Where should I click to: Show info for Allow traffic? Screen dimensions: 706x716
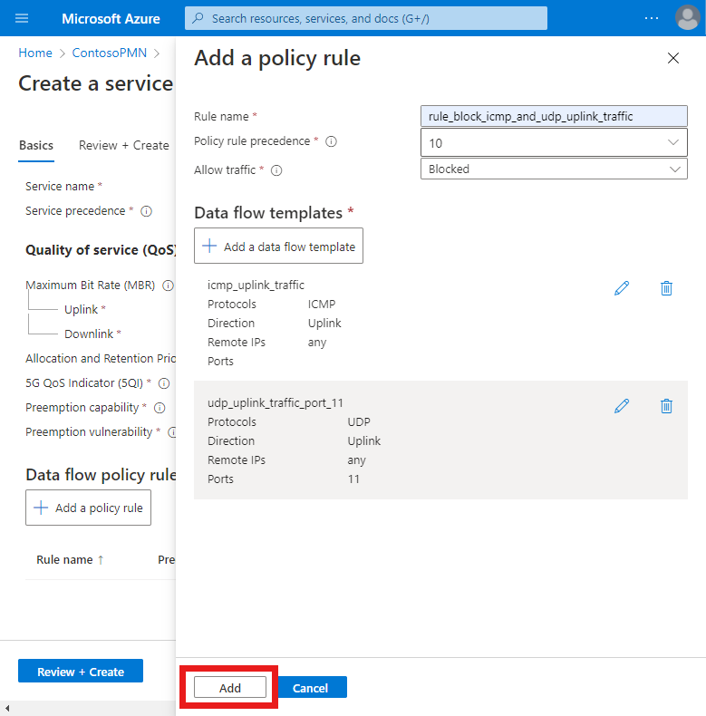coord(276,170)
